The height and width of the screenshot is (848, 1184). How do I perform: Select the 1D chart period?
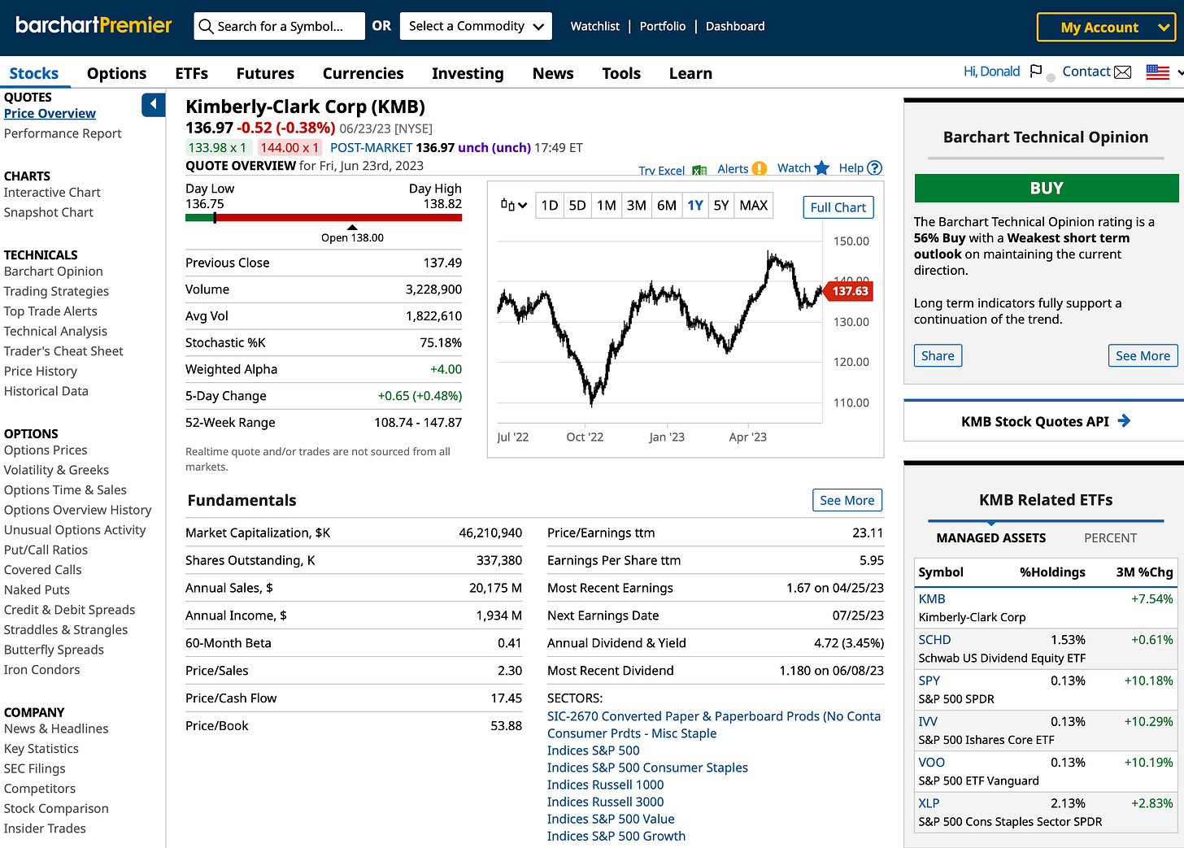pyautogui.click(x=550, y=205)
